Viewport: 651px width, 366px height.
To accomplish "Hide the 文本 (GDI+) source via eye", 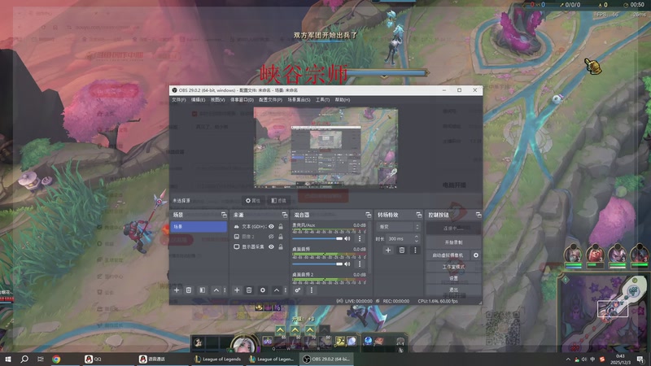I will 271,227.
